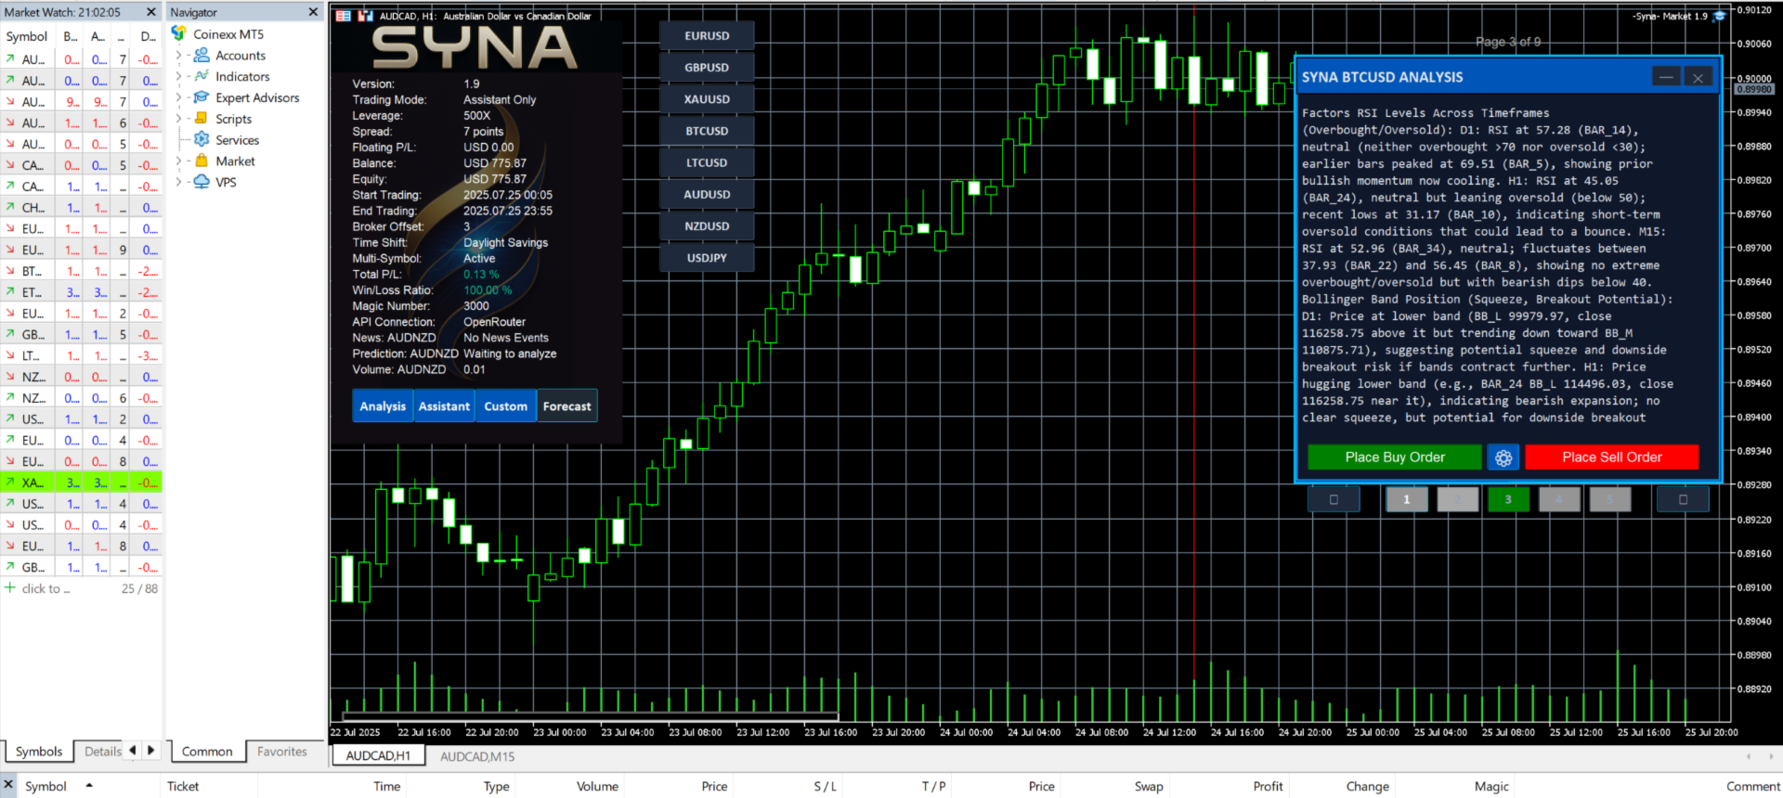Click the Coinexx MT5 shield icon
The image size is (1783, 798).
[179, 33]
